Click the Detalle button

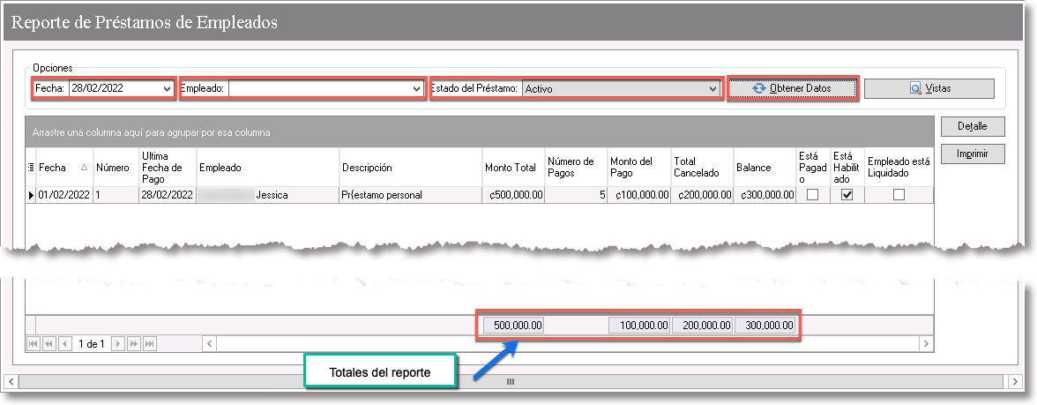[x=972, y=126]
